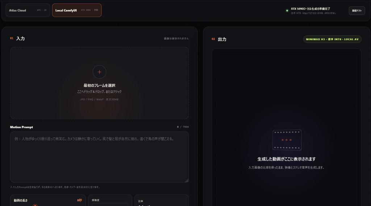Click the JPG / PNG / WebP format hint
Image resolution: width=371 pixels, height=206 pixels.
pyautogui.click(x=99, y=99)
